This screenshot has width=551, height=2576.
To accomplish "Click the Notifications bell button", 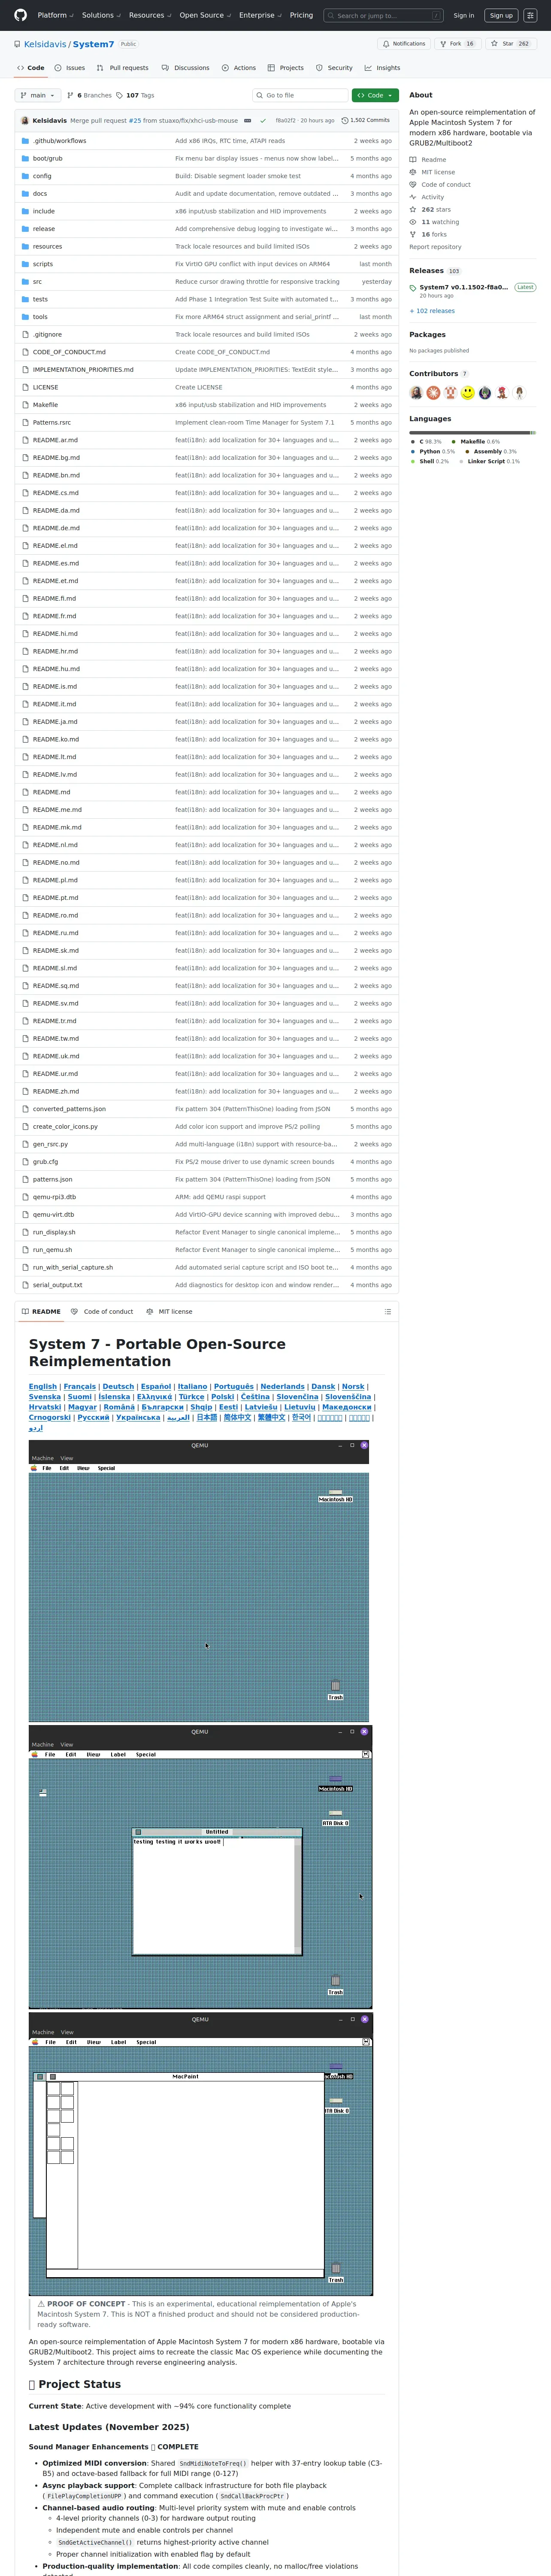I will pos(404,44).
